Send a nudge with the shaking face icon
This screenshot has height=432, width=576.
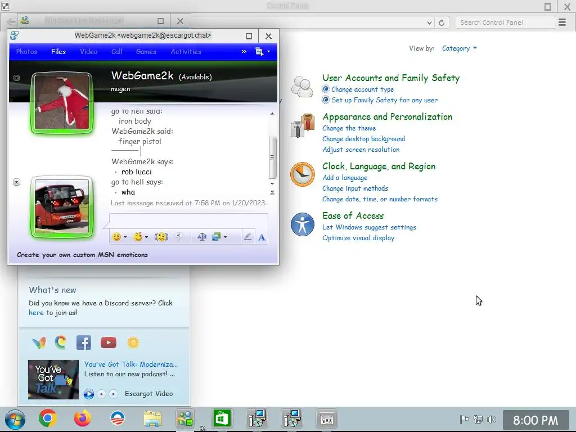pos(161,237)
